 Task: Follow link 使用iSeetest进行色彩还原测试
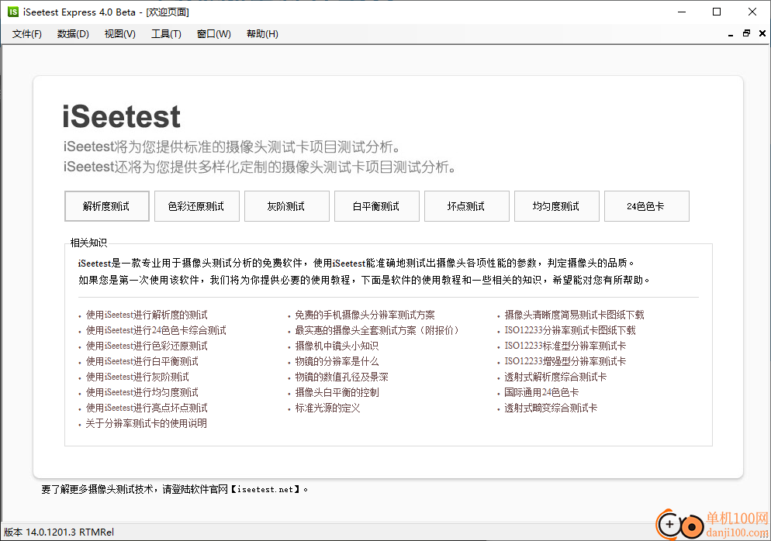147,346
